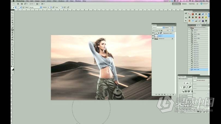Click the foreground color swatch

pyautogui.click(x=12, y=69)
